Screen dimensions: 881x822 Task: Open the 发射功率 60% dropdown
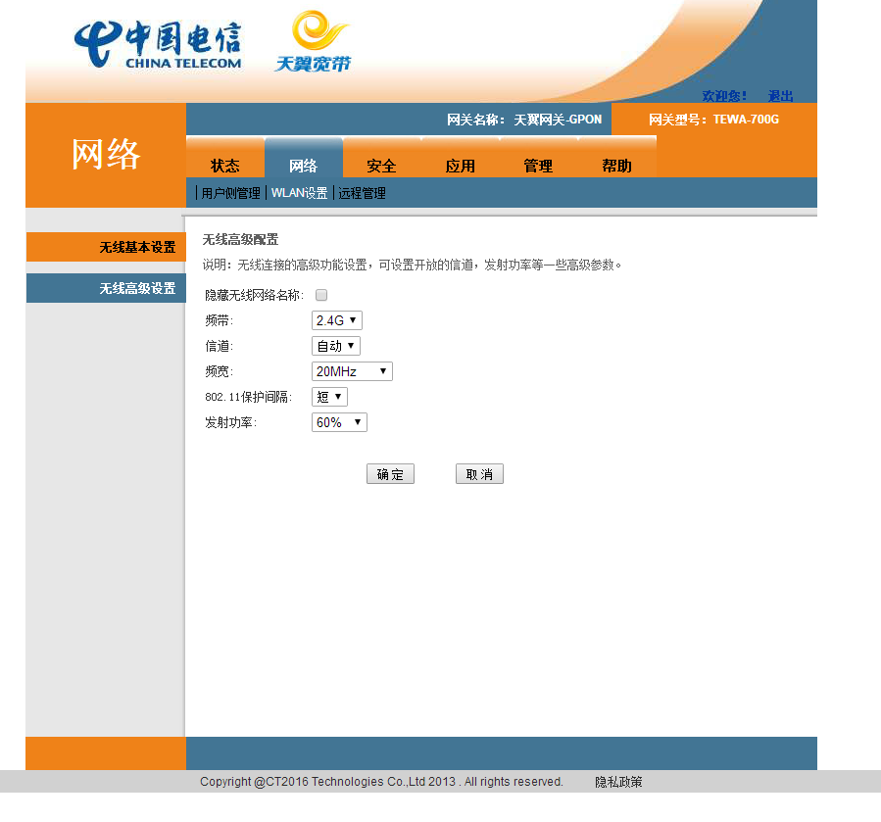[x=338, y=422]
